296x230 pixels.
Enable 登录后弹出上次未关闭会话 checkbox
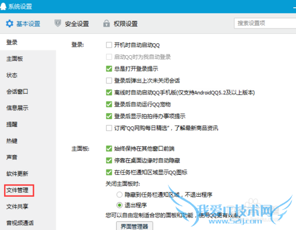[x=109, y=81]
